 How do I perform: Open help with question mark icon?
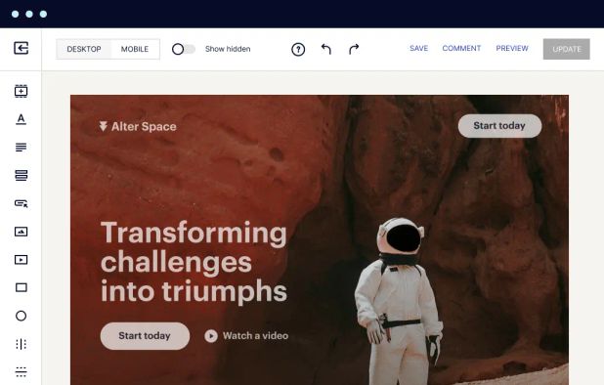[298, 49]
